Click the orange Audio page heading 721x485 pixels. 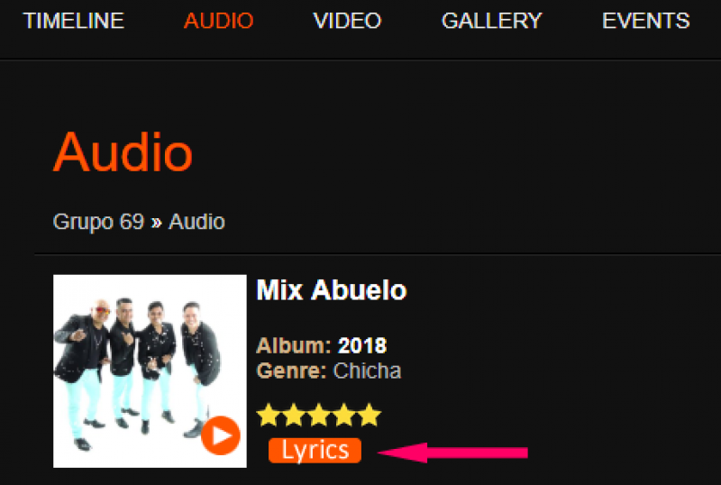tap(123, 152)
